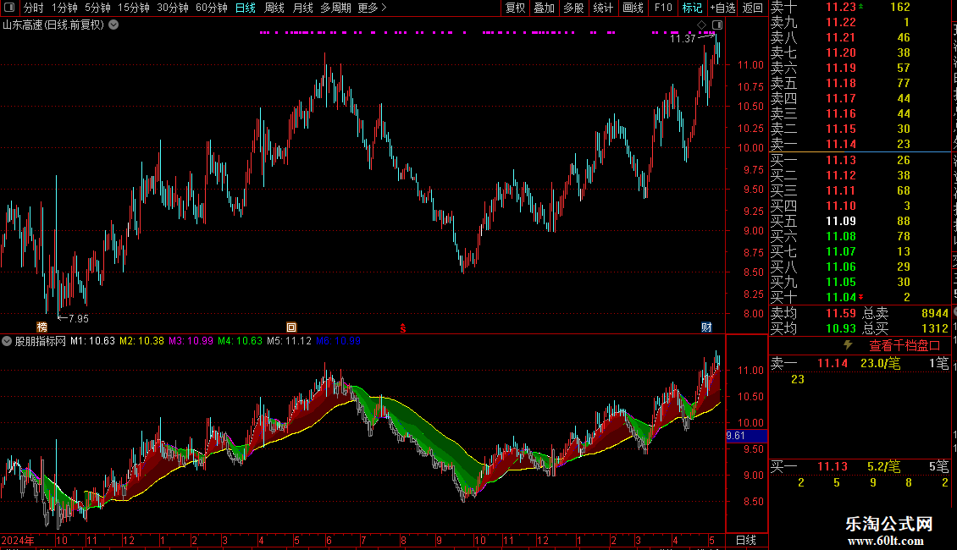Click the yellow M2: 10.38 label
This screenshot has width=957, height=550.
pos(141,342)
